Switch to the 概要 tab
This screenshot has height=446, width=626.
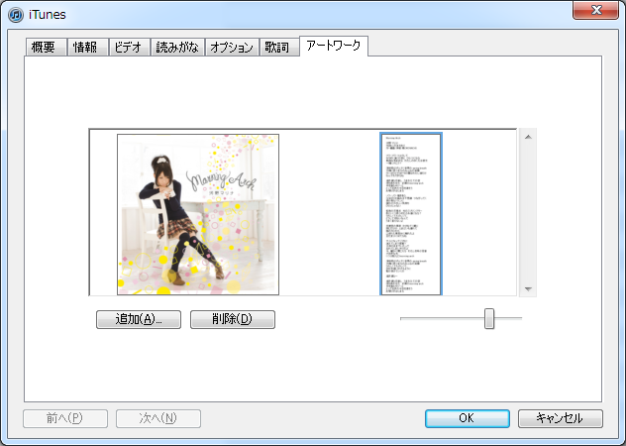(x=46, y=48)
